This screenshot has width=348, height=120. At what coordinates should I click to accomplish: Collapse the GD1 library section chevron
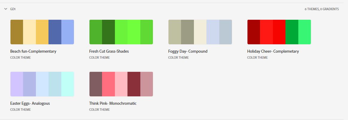(x=6, y=9)
